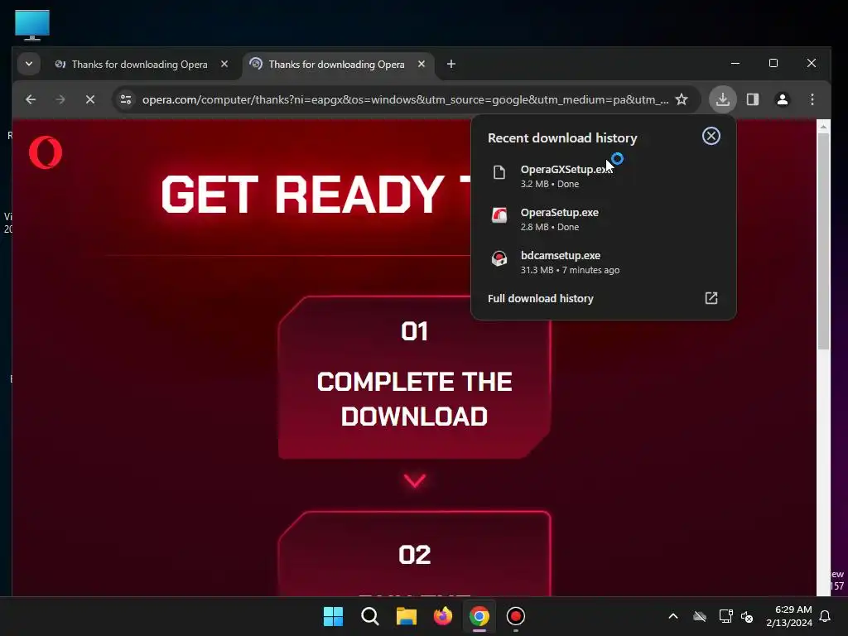The image size is (848, 636).
Task: Open the tab search dropdown arrow
Action: (29, 65)
